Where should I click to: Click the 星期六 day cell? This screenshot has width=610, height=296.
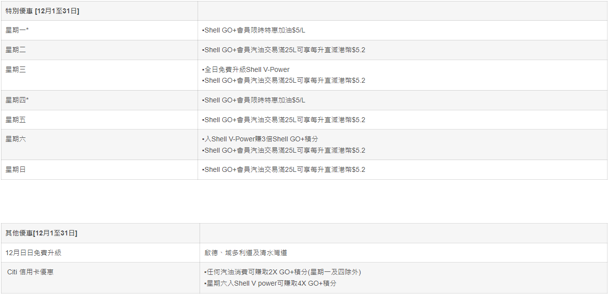pos(16,139)
